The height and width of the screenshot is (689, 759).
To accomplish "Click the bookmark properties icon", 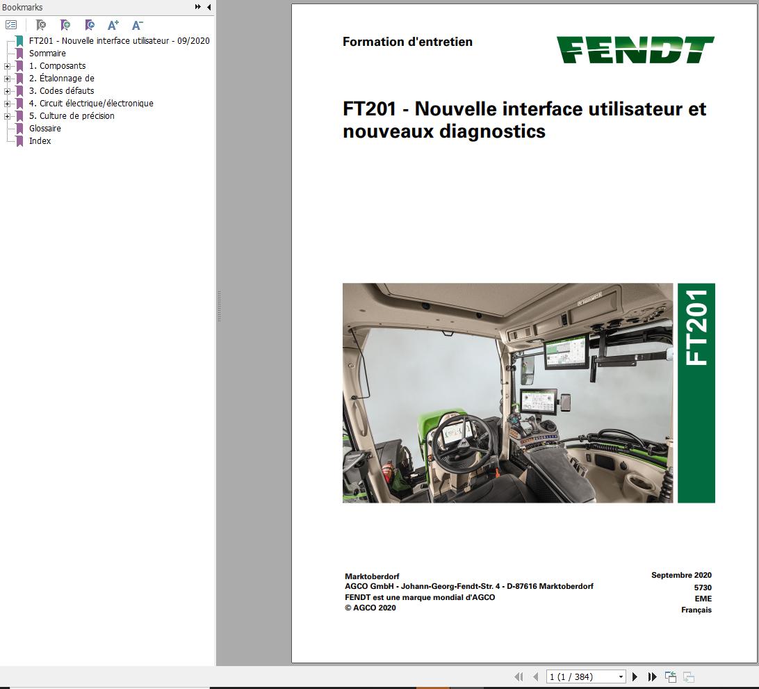I will point(90,25).
